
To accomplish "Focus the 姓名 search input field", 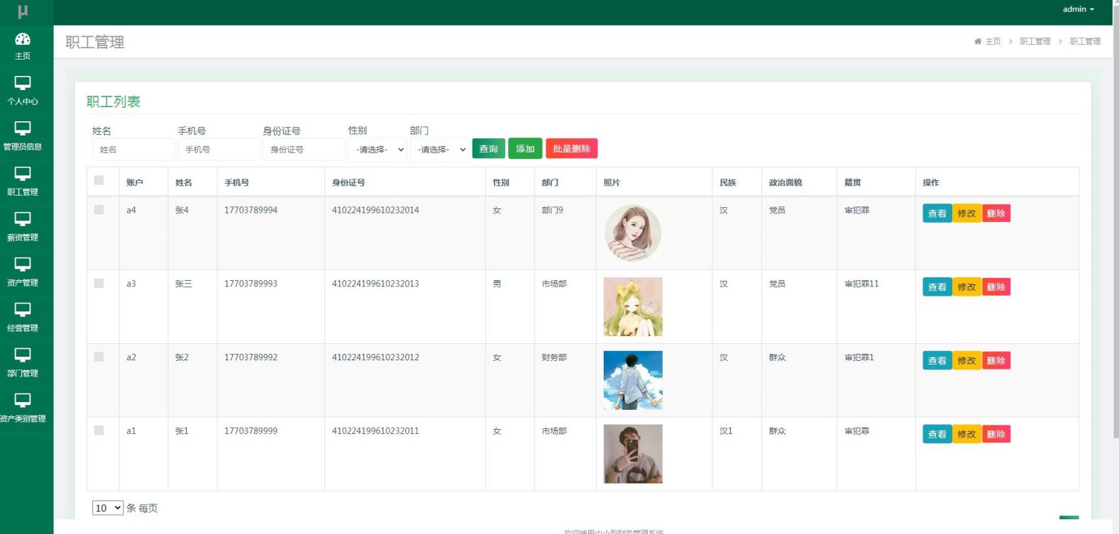I will click(x=133, y=150).
